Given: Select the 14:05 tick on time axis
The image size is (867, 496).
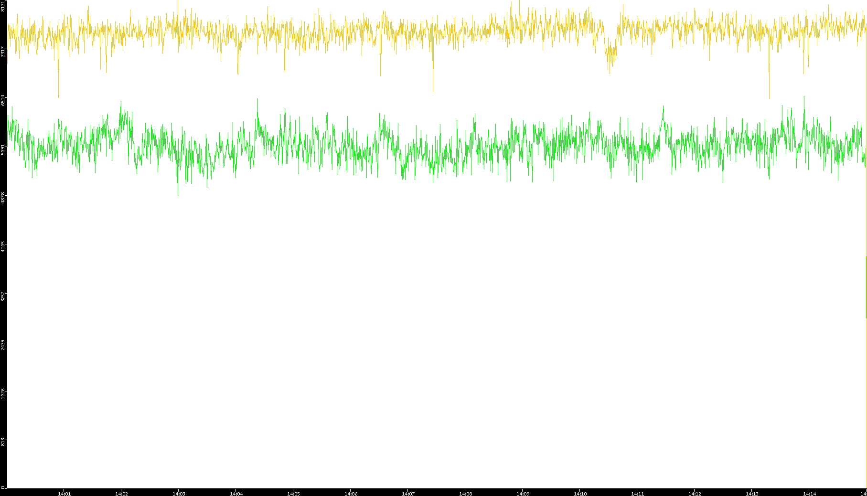Looking at the screenshot, I should 293,494.
